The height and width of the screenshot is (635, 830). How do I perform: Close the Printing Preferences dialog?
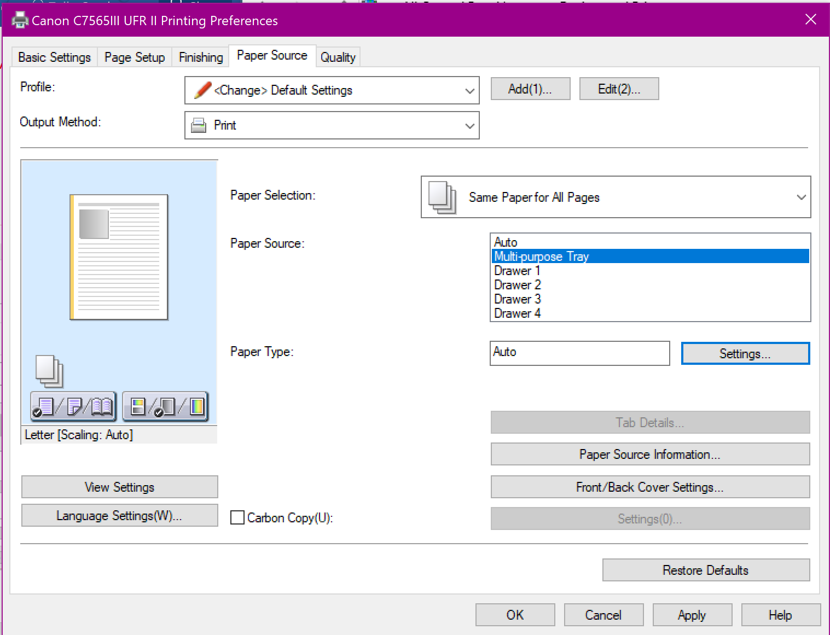coord(811,20)
